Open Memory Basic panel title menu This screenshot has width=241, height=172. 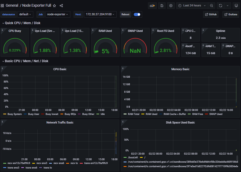(180, 69)
